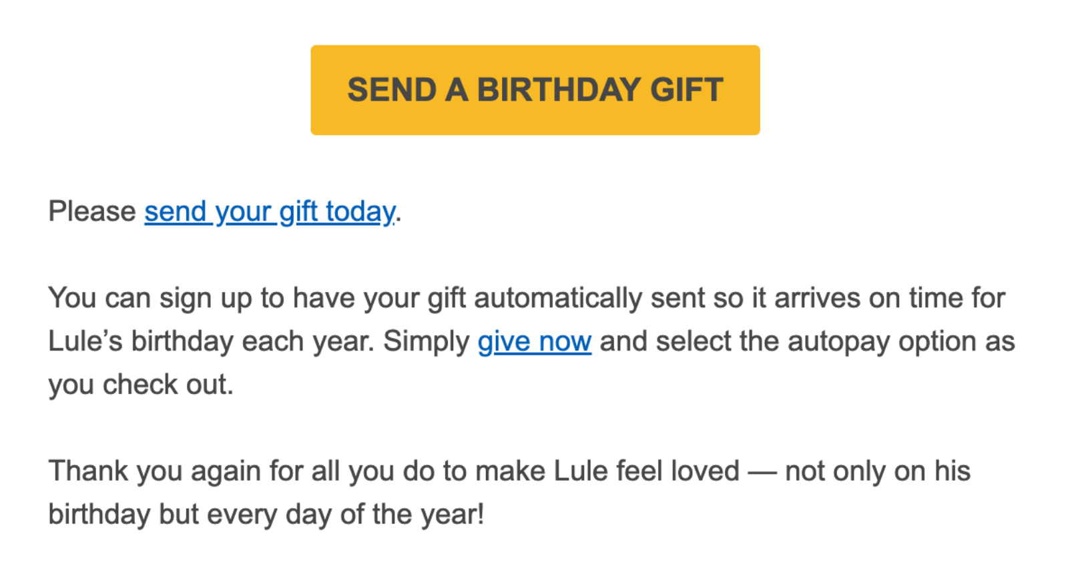Click the text 'birthday but every day of the year!'
The width and height of the screenshot is (1068, 586).
point(266,515)
